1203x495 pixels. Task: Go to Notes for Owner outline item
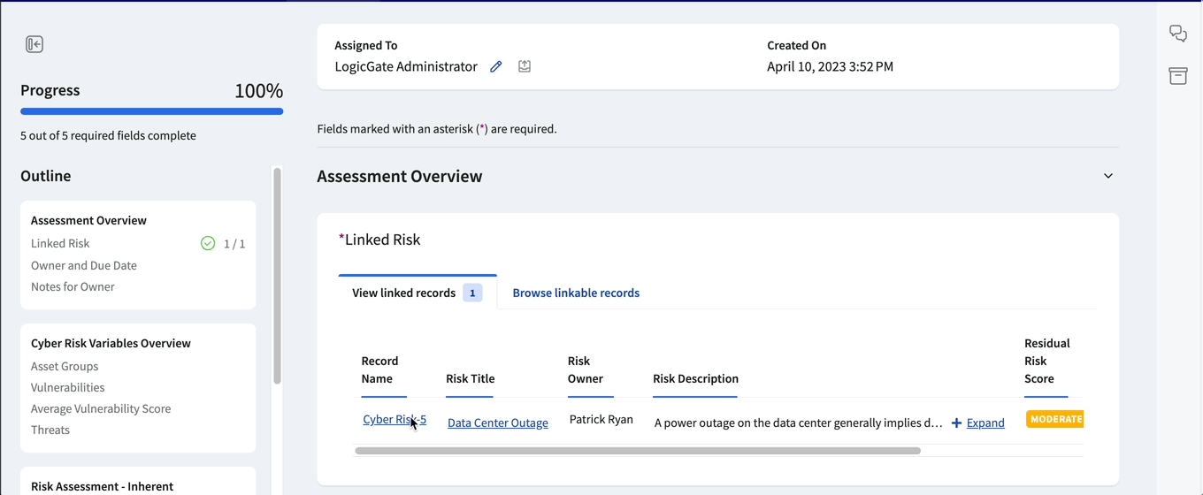[x=73, y=286]
